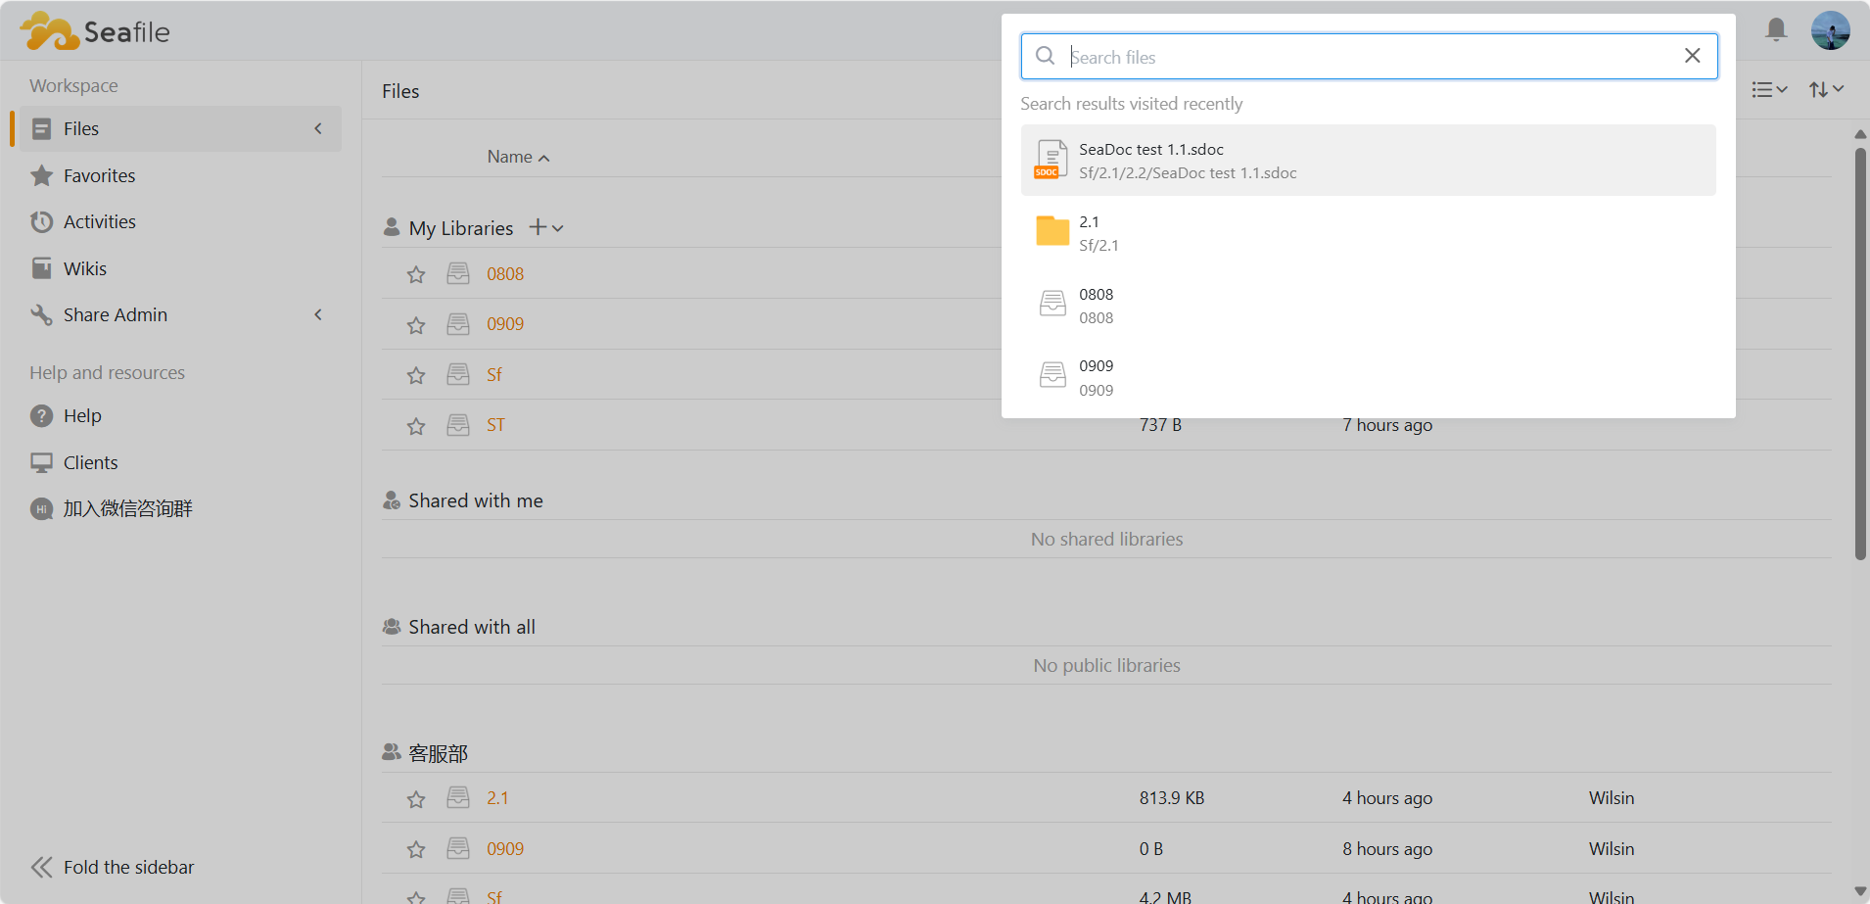Viewport: 1870px width, 904px height.
Task: Open the notifications bell icon
Action: (x=1776, y=30)
